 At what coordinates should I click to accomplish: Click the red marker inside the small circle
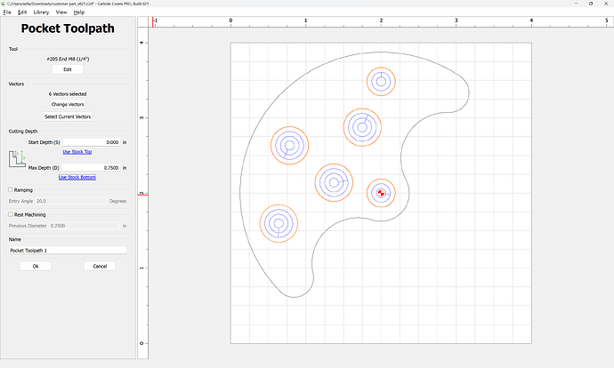pos(380,193)
